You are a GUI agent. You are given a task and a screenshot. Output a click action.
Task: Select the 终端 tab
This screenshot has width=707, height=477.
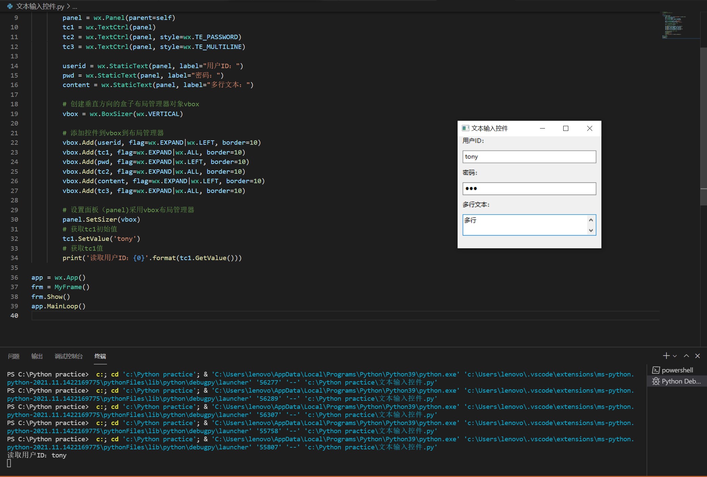tap(100, 356)
